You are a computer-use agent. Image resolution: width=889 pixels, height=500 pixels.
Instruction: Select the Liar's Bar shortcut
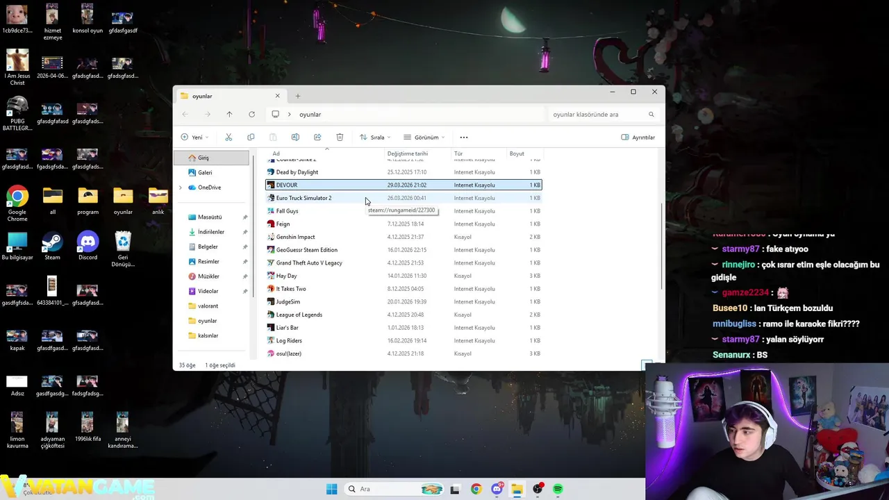pyautogui.click(x=404, y=328)
